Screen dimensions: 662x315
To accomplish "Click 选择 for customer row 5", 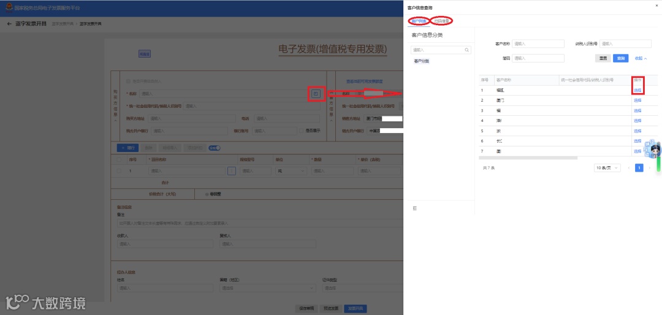I will click(637, 131).
